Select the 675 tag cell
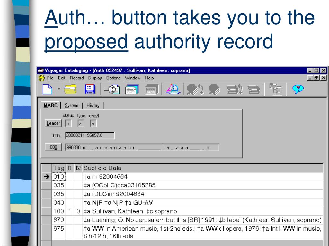 coord(58,232)
